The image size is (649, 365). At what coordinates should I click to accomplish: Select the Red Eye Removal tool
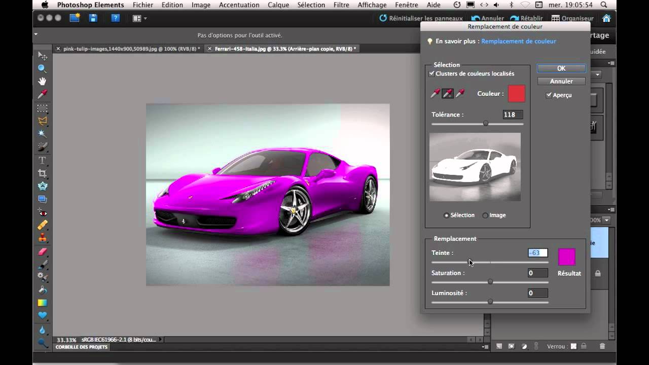(x=43, y=212)
